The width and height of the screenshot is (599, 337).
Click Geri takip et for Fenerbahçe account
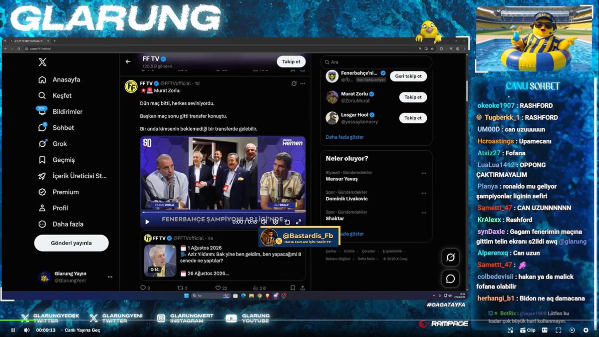pos(408,76)
